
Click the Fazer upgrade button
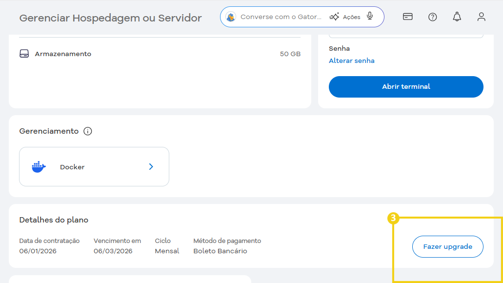[x=447, y=246]
